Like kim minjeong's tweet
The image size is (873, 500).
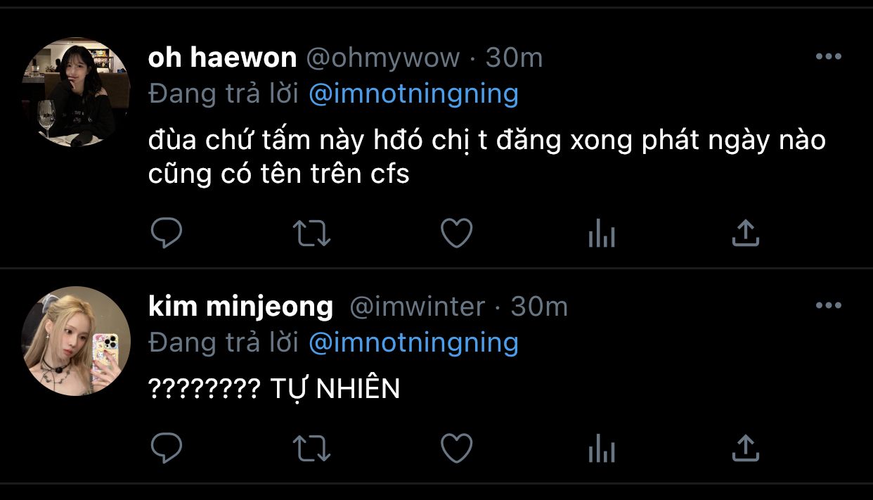tap(456, 447)
